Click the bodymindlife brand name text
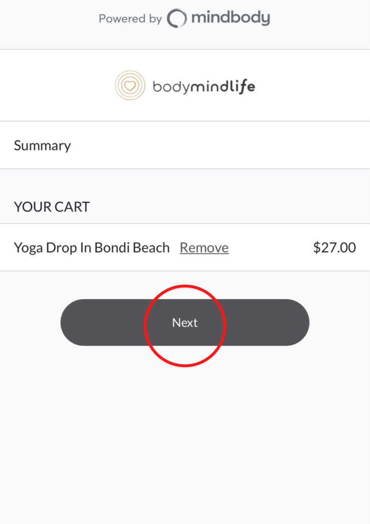This screenshot has width=370, height=524. [x=203, y=86]
